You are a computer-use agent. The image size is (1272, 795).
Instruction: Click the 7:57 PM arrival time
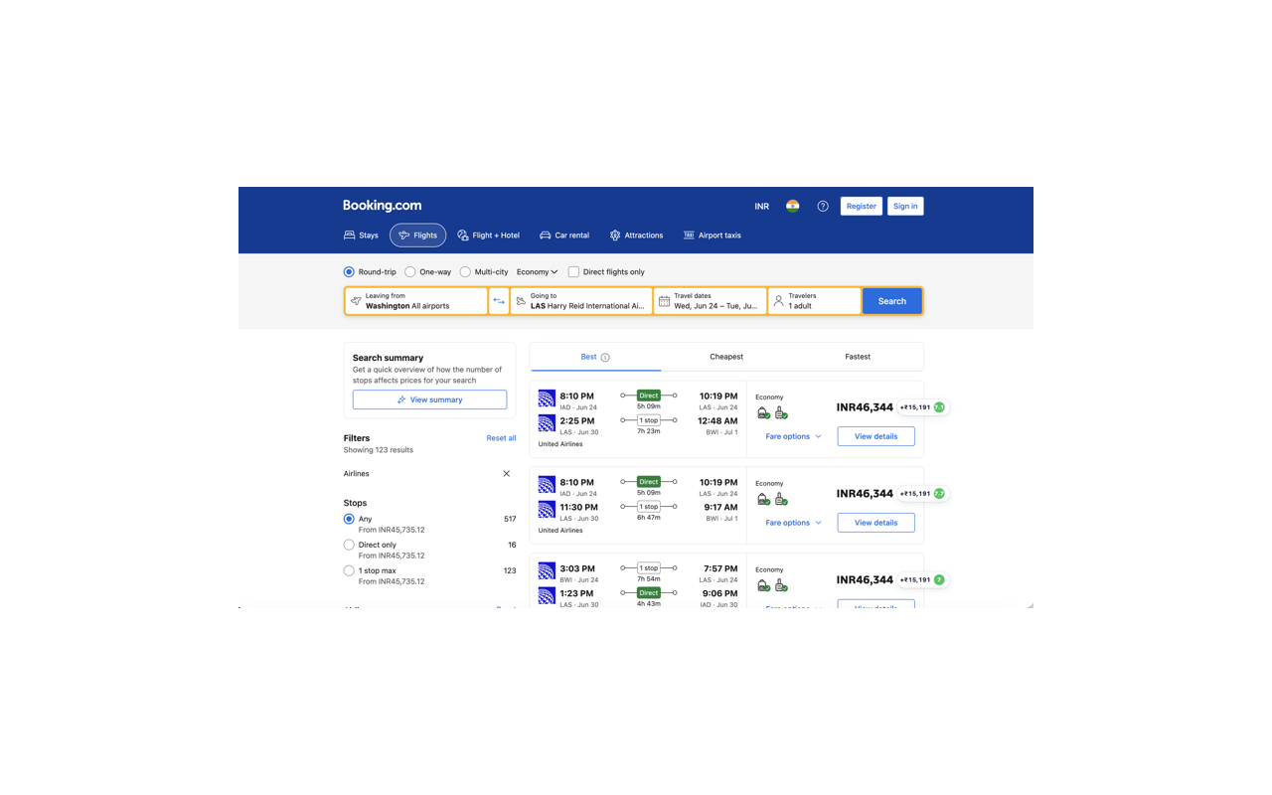click(x=720, y=568)
